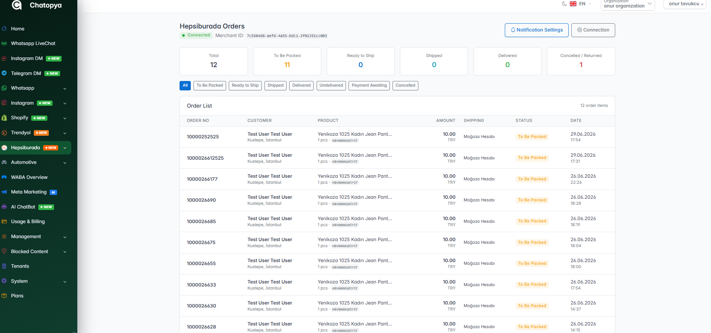Click the Chatopya logo icon
Screen dimensions: 711x333
(17, 5)
